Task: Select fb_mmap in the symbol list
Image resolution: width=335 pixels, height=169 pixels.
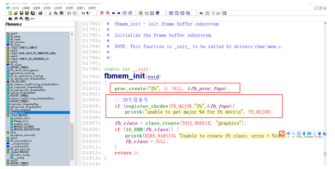Action: (x=15, y=37)
